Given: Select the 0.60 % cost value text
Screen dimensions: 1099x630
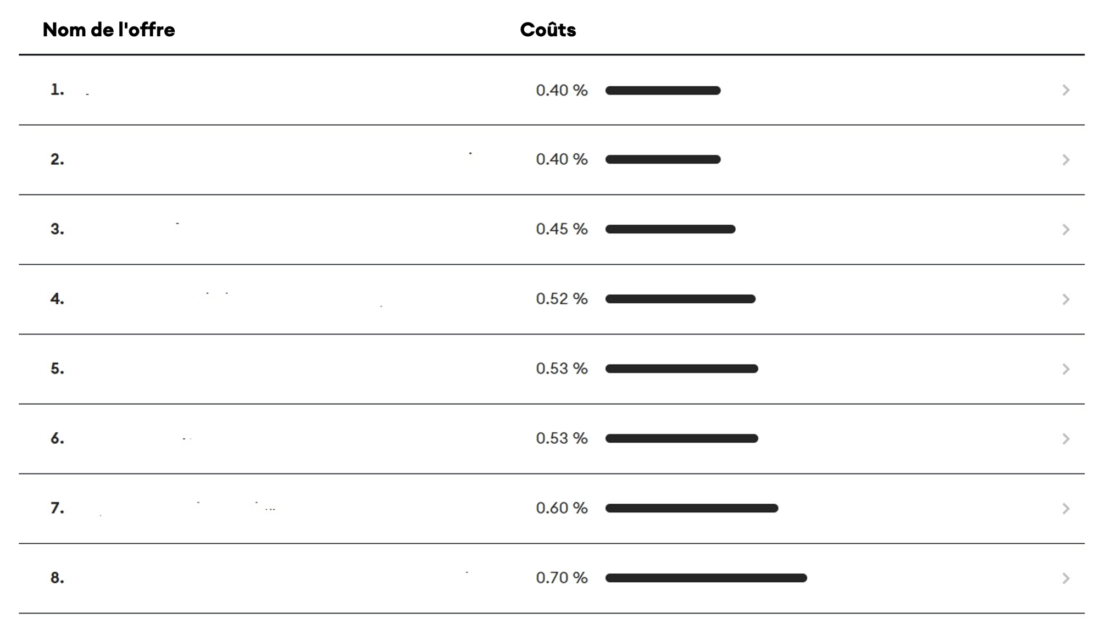Looking at the screenshot, I should click(562, 508).
